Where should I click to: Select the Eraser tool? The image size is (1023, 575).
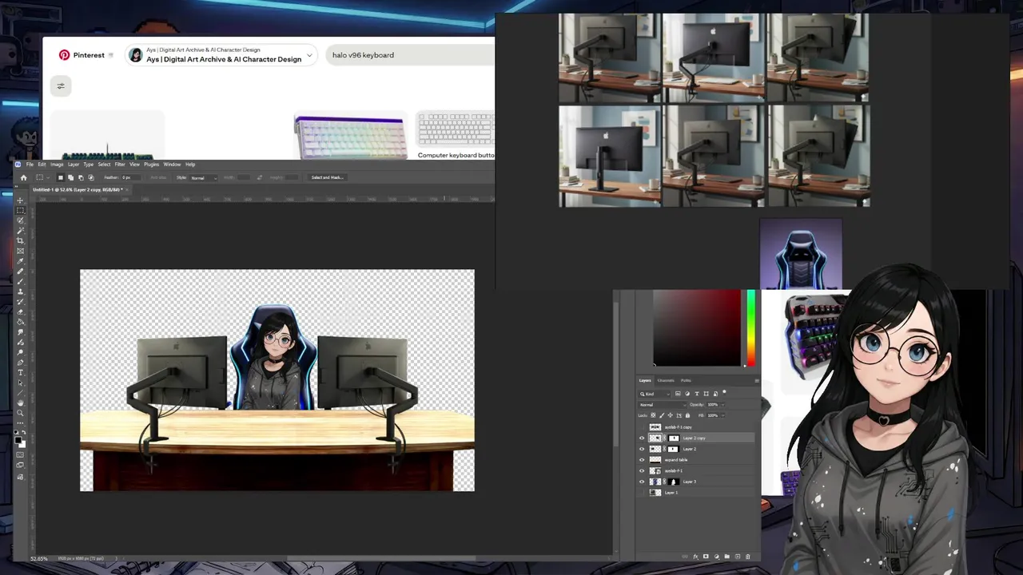point(20,311)
